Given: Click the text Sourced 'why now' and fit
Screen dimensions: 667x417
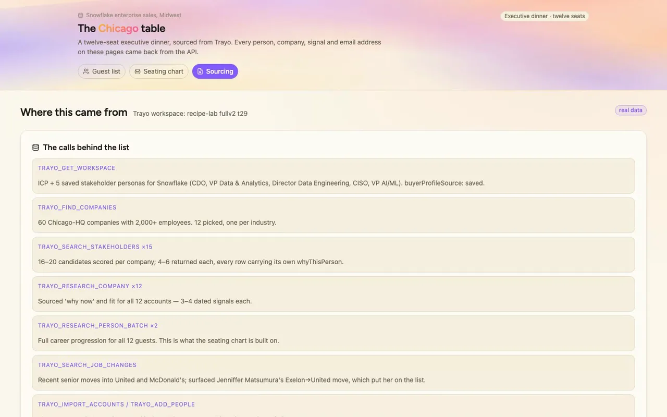Looking at the screenshot, I should 145,301.
